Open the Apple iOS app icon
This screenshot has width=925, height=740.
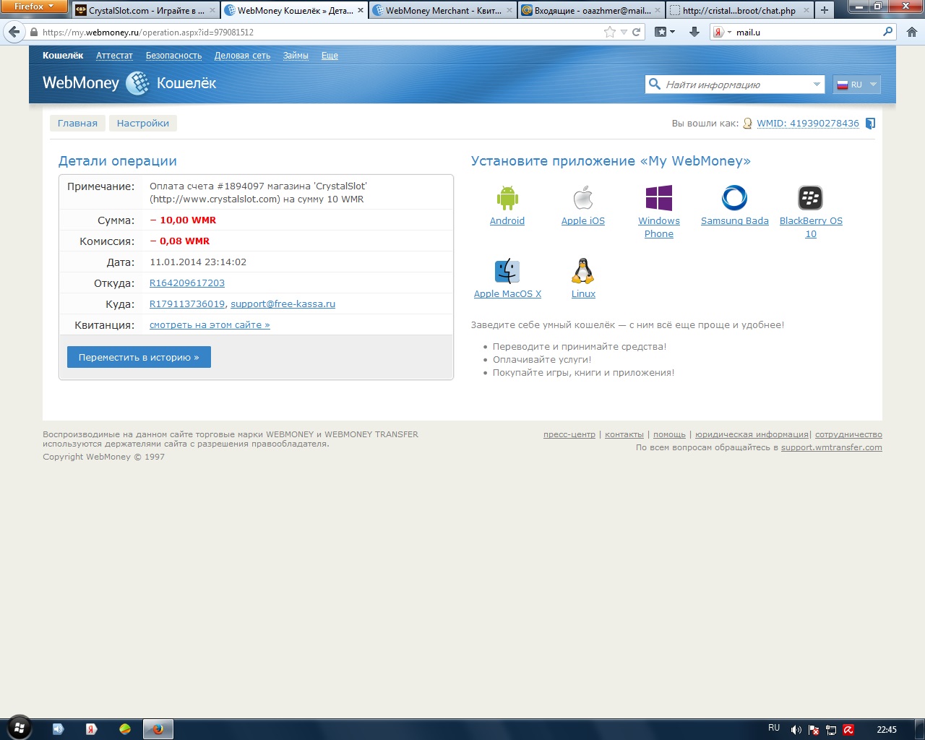(x=583, y=197)
